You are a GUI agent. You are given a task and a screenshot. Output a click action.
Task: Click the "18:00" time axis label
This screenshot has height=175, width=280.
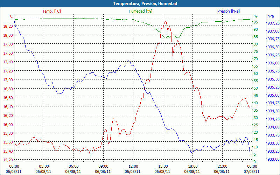coord(193,167)
